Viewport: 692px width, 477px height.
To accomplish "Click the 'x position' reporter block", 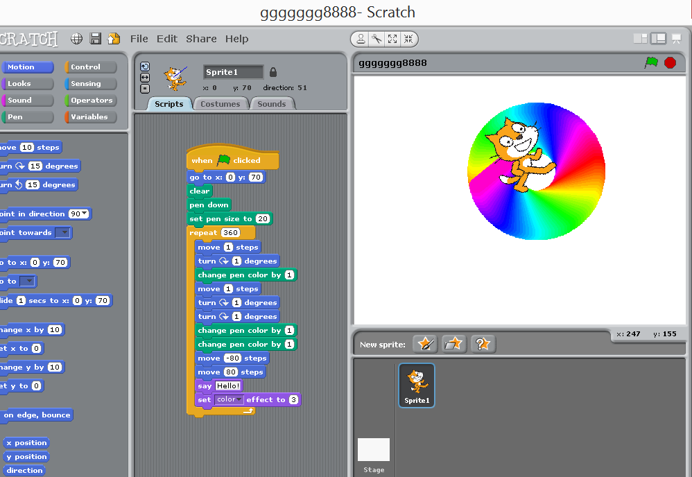I will [x=26, y=442].
